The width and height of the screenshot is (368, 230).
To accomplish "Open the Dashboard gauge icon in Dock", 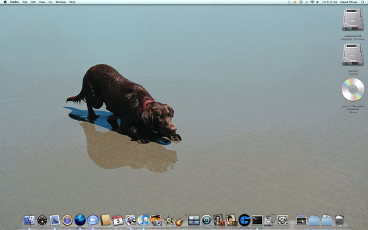I will [x=42, y=220].
